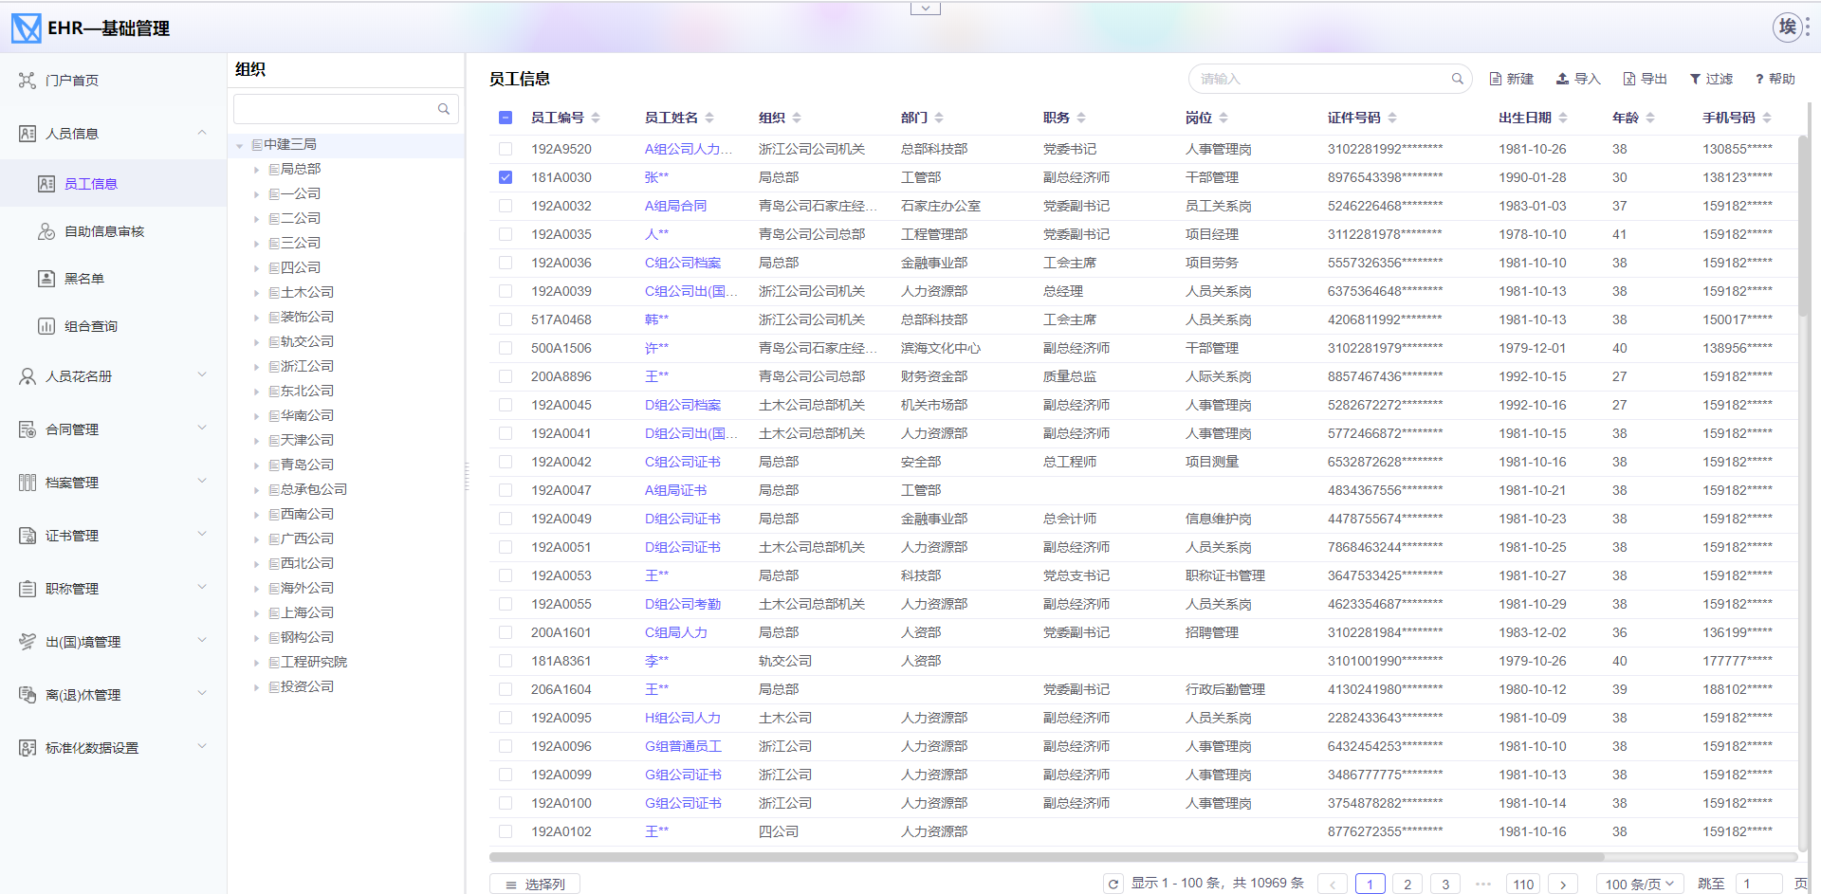Collapse the 人员信息 menu chevron
1821x894 pixels.
202,133
